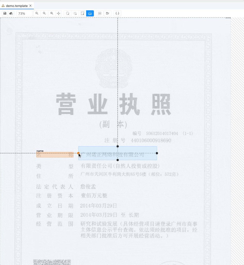Click the orange left handle of blue region
The height and width of the screenshot is (265, 244).
click(78, 153)
